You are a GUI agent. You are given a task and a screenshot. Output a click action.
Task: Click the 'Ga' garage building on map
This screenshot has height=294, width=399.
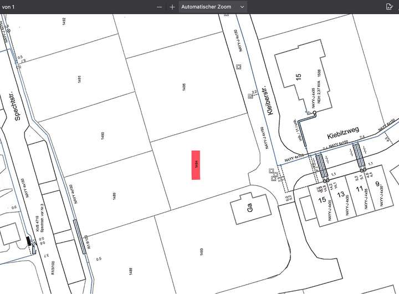249,209
